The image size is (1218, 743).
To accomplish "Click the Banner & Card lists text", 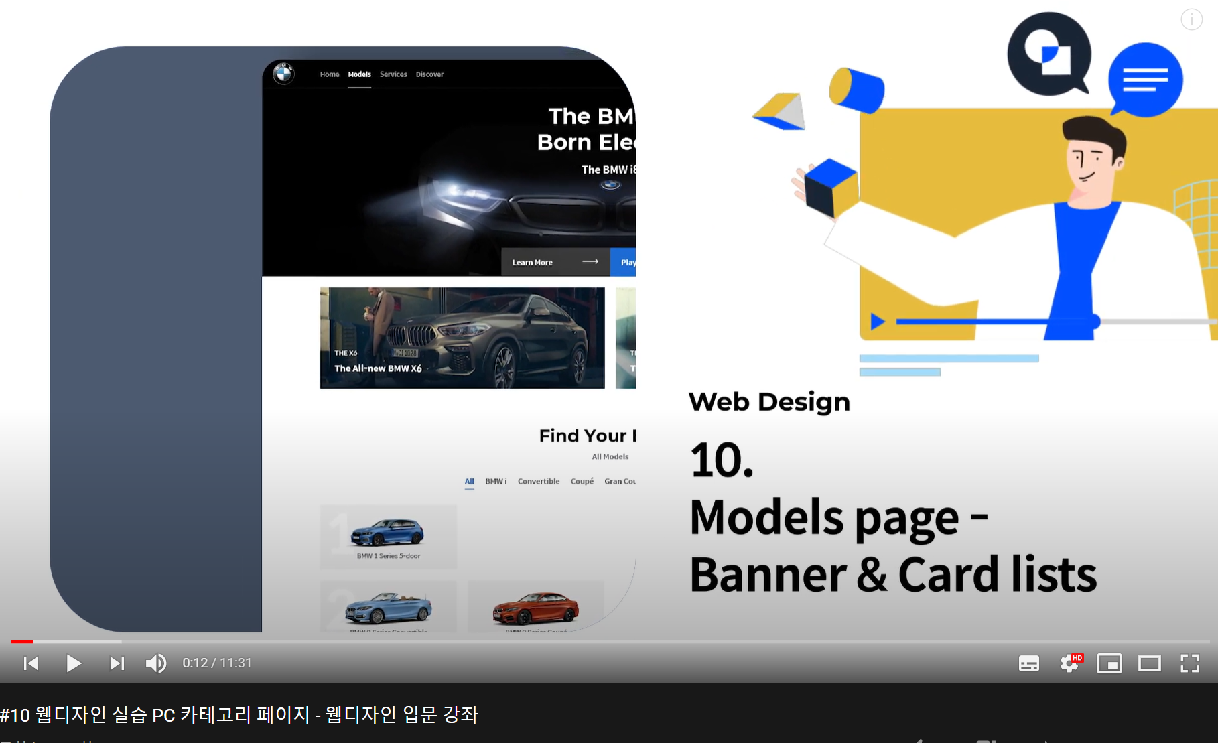I will pyautogui.click(x=893, y=575).
